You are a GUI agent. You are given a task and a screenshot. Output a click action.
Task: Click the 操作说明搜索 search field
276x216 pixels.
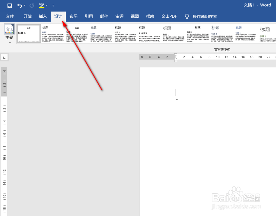pos(205,17)
